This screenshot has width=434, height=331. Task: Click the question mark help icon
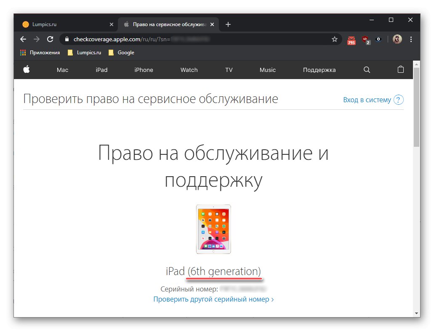tap(399, 100)
